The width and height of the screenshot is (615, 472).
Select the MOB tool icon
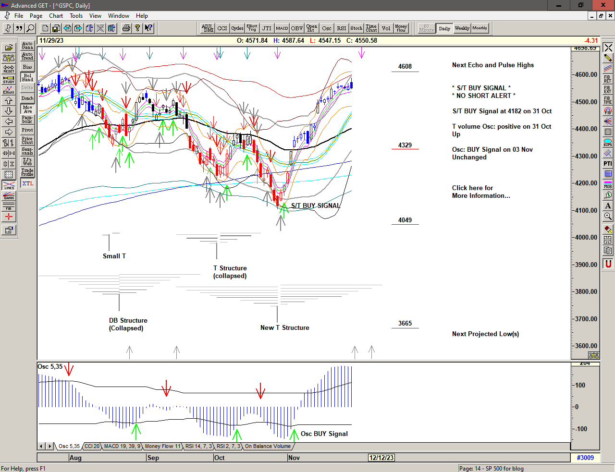tap(608, 184)
